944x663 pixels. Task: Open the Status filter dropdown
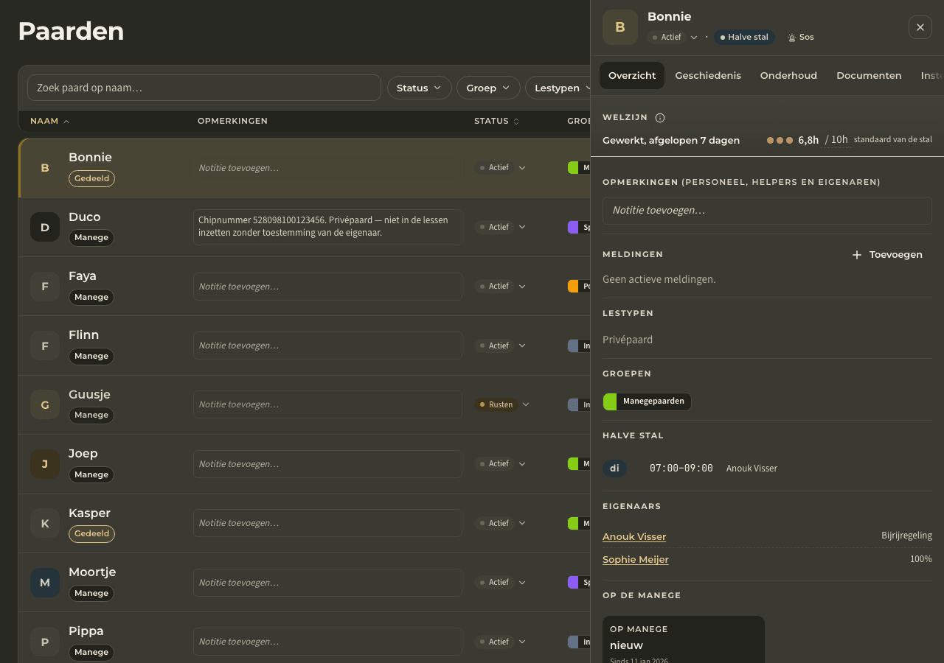click(x=420, y=88)
